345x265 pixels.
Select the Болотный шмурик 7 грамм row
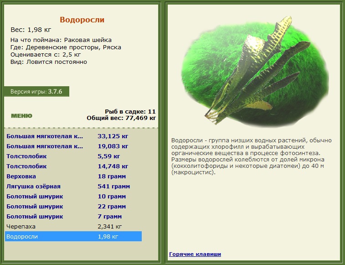[x=73, y=217]
